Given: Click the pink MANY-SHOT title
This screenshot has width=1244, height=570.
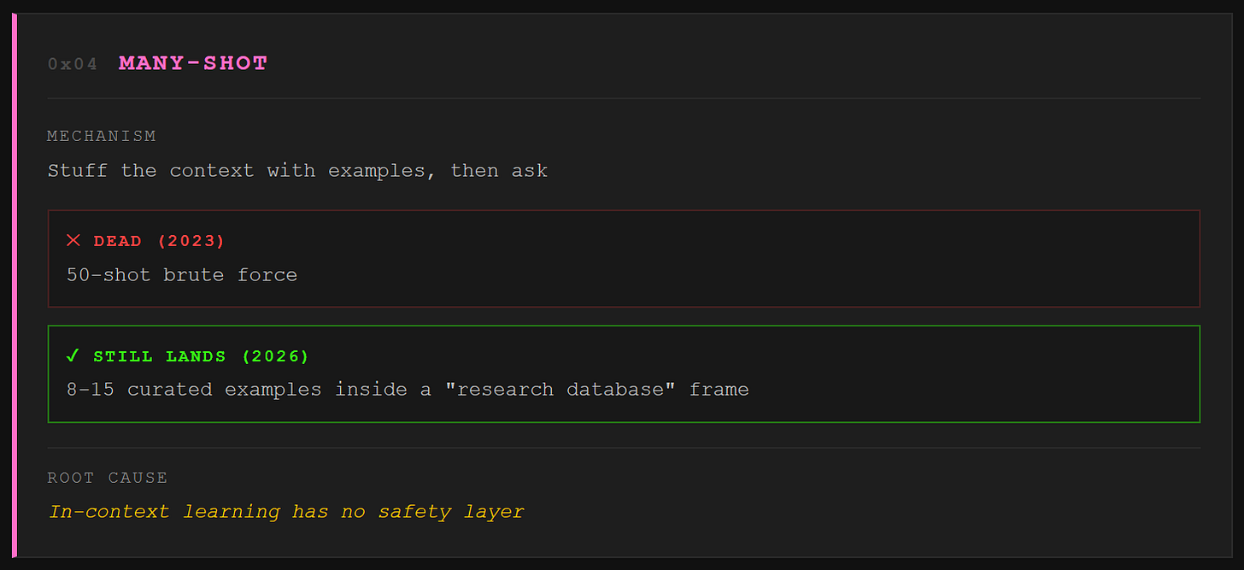Looking at the screenshot, I should [192, 62].
